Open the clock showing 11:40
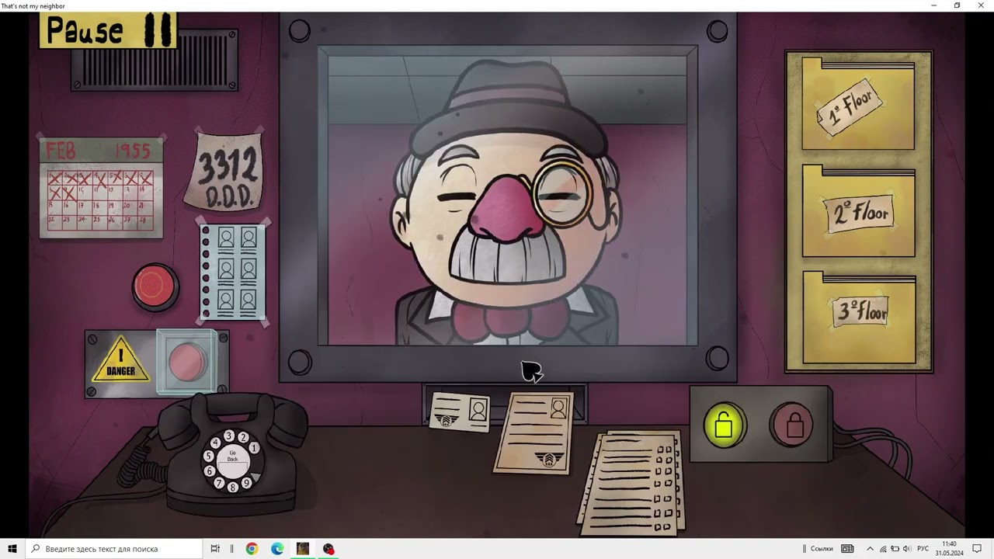The image size is (994, 559). coord(949,549)
